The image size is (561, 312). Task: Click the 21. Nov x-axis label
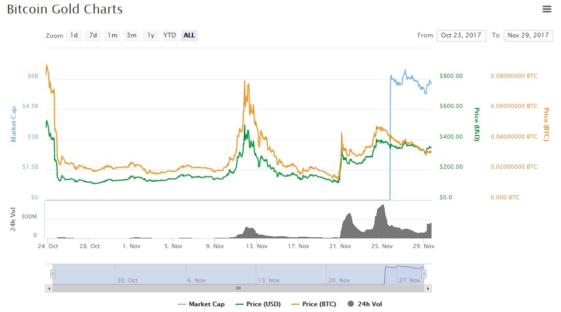(340, 246)
